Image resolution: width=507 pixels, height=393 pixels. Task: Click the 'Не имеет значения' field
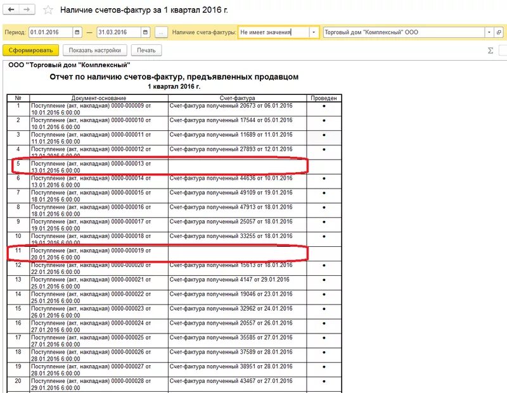tap(274, 32)
